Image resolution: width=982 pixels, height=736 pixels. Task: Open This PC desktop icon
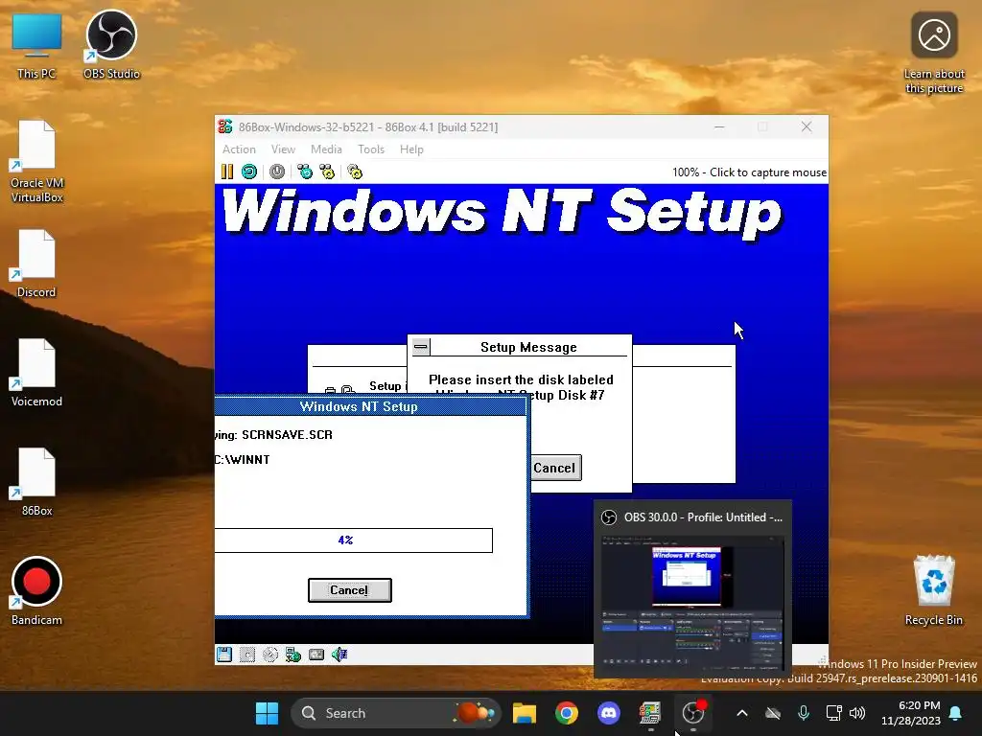point(37,47)
